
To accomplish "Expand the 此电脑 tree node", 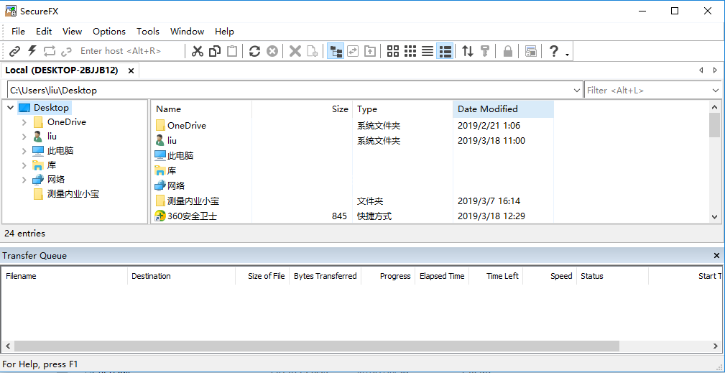I will coord(24,151).
